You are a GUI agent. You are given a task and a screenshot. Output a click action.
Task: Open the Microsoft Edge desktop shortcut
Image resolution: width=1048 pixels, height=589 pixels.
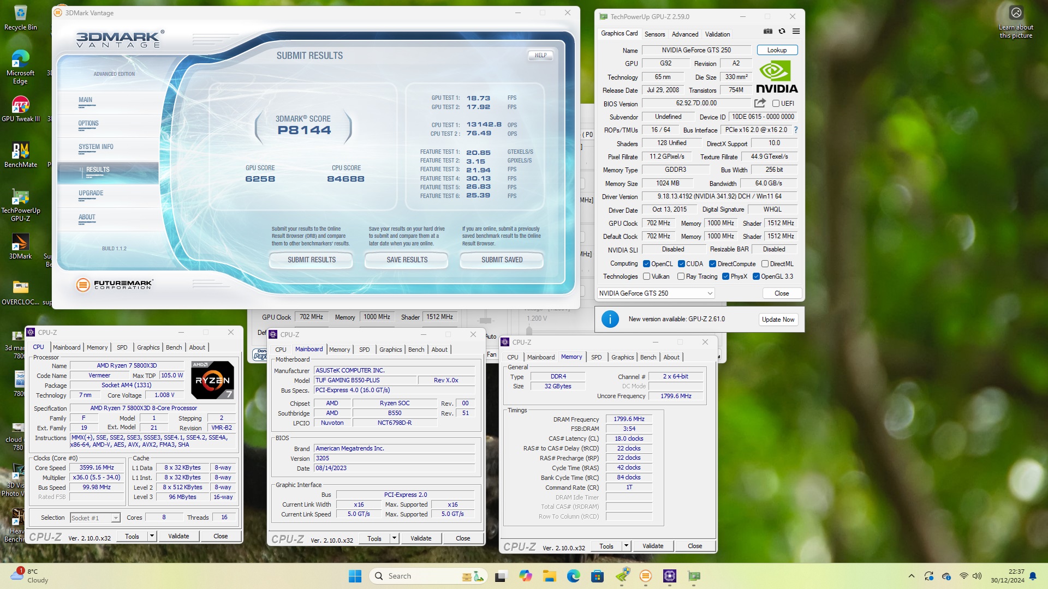point(20,67)
